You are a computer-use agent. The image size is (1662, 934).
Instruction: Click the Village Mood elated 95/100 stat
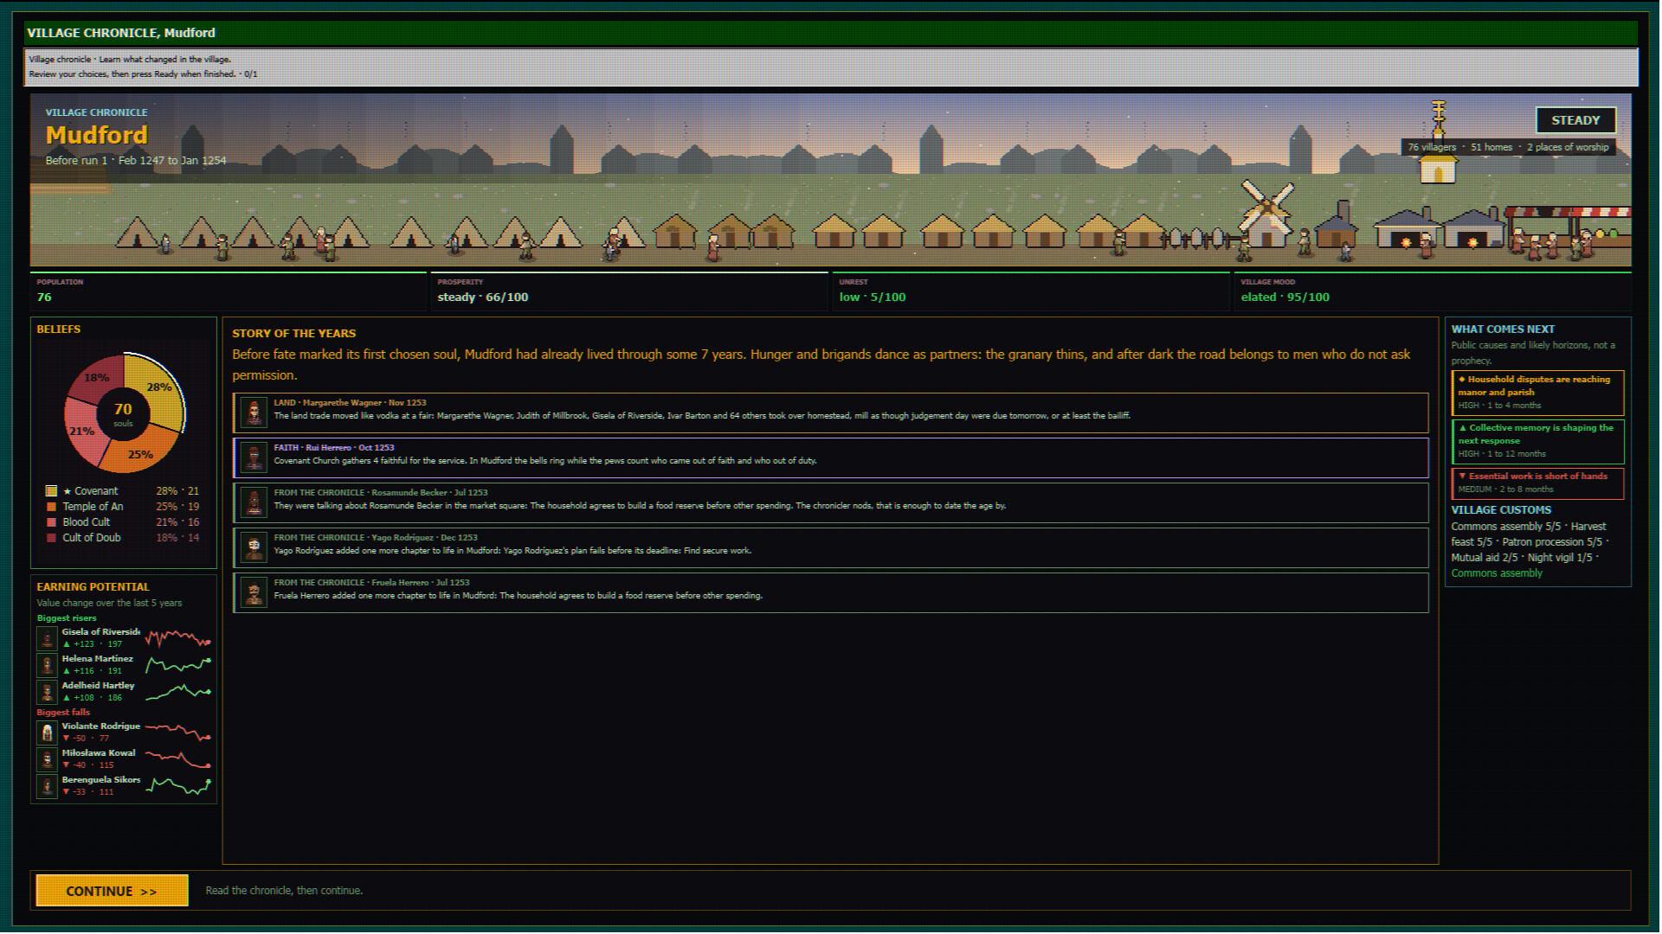pyautogui.click(x=1433, y=291)
